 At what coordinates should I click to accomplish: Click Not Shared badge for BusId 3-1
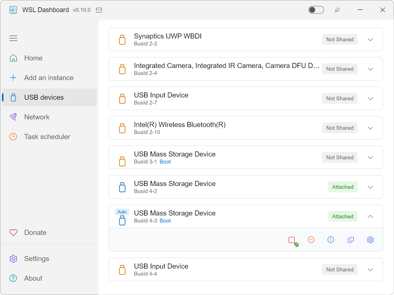coord(340,158)
